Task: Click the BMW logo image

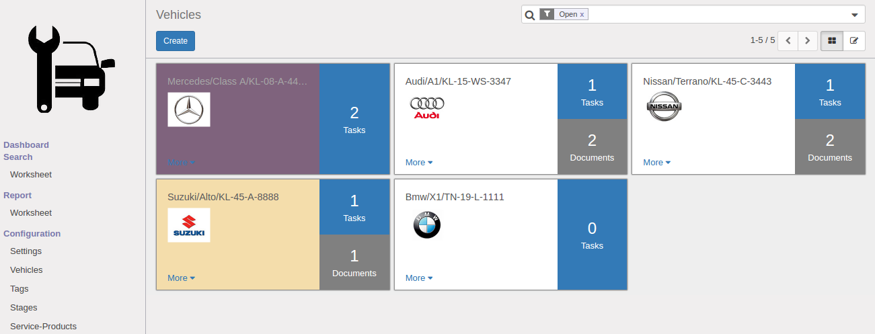Action: pyautogui.click(x=426, y=225)
